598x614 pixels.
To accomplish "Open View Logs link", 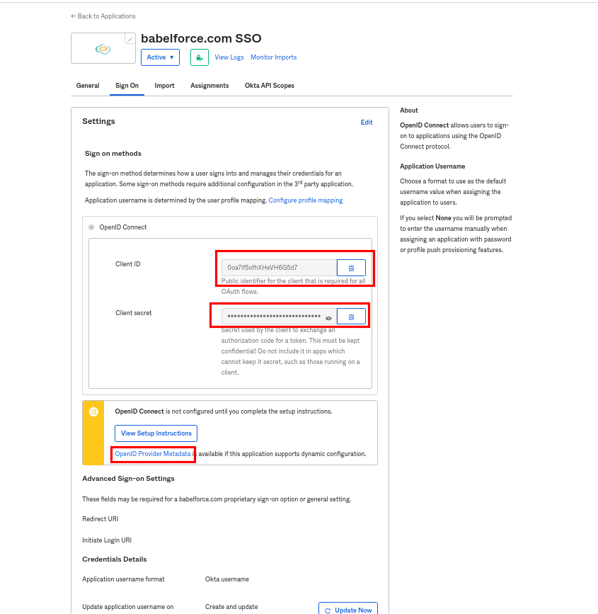I will [229, 57].
